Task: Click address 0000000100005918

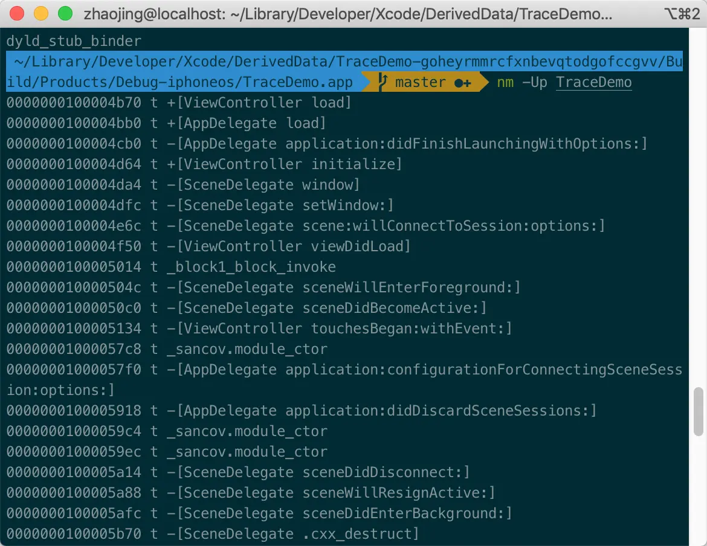Action: (x=74, y=411)
